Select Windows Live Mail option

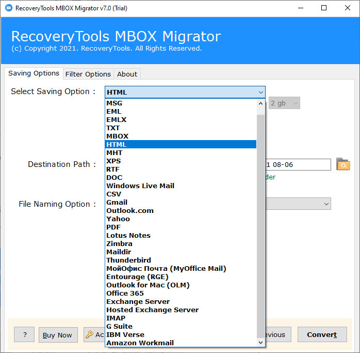(181, 186)
